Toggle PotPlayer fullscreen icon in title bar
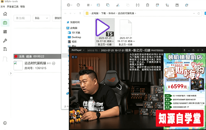 (198, 50)
